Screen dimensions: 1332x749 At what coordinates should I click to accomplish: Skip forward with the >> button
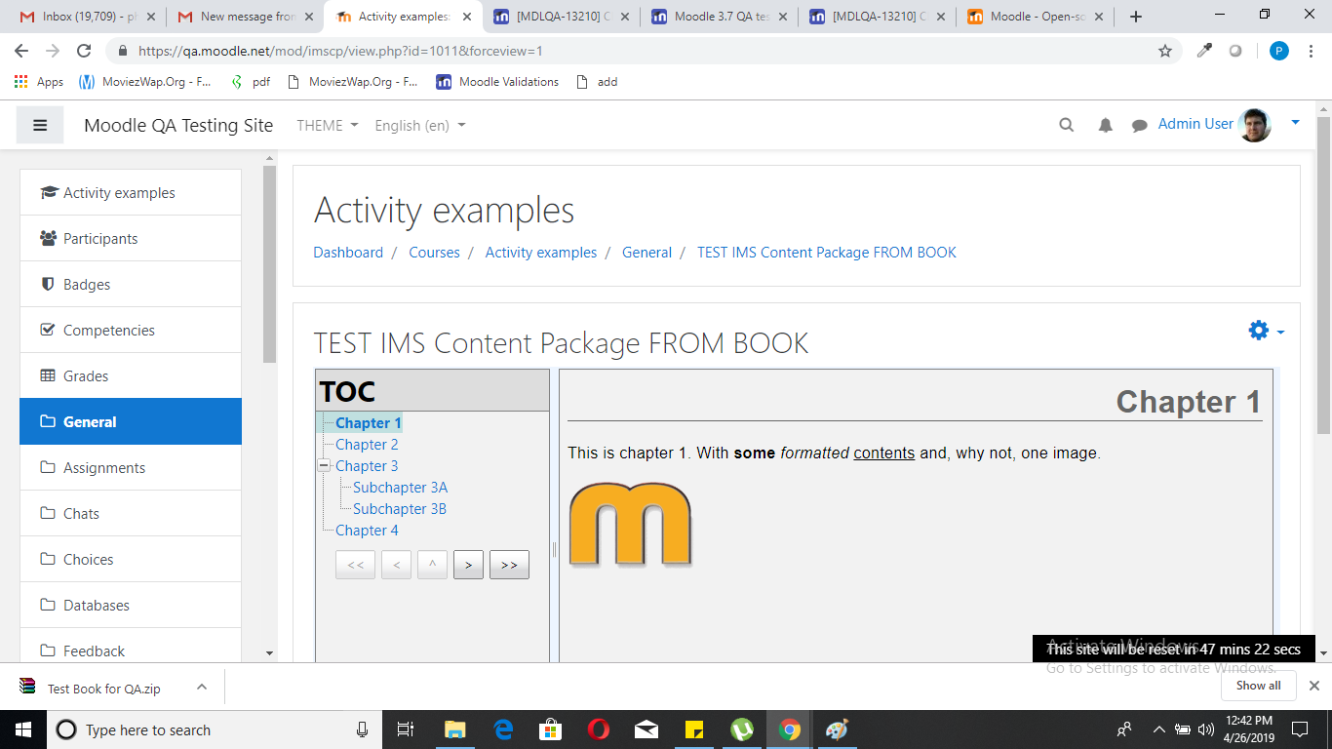point(509,565)
